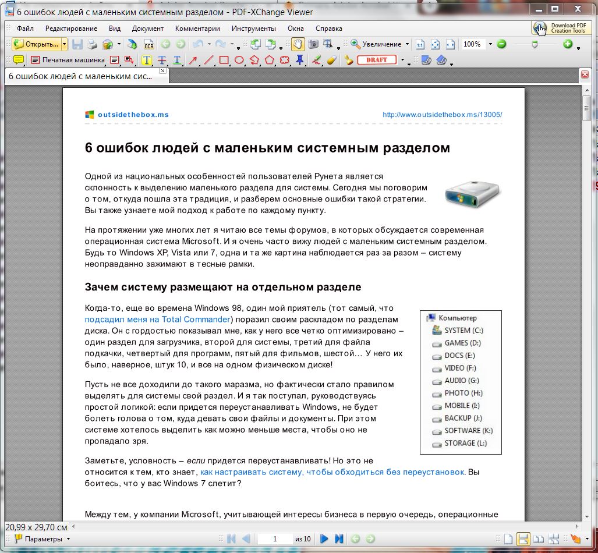Image resolution: width=598 pixels, height=553 pixels.
Task: Select the Stamp tool icon
Action: (x=348, y=60)
